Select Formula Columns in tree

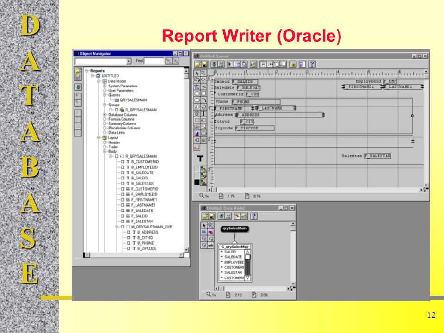[121, 119]
